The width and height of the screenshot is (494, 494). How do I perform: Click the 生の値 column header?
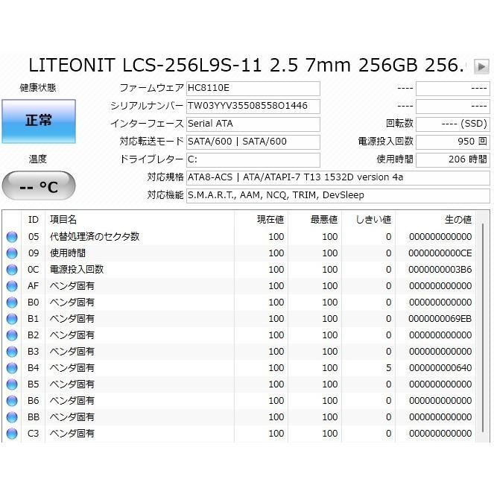(x=435, y=220)
